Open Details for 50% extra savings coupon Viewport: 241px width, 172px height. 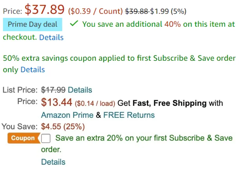(x=33, y=70)
